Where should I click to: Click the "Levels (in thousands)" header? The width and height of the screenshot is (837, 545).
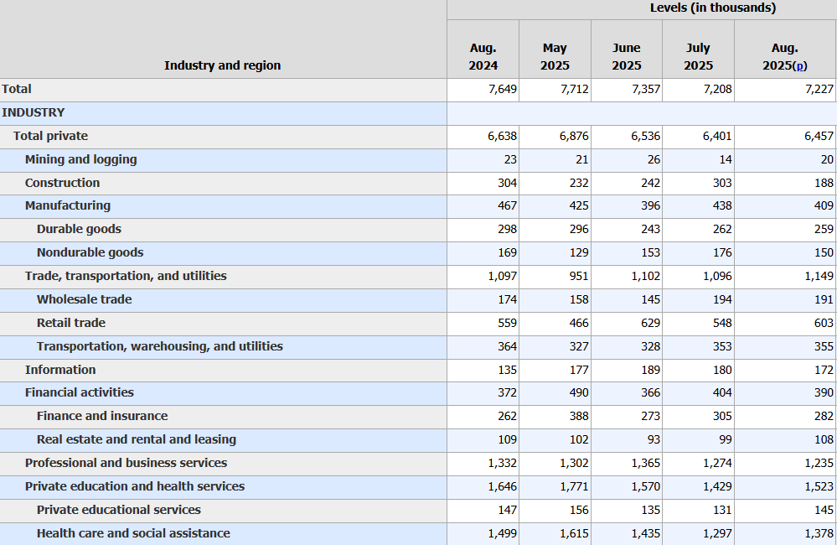click(x=712, y=8)
